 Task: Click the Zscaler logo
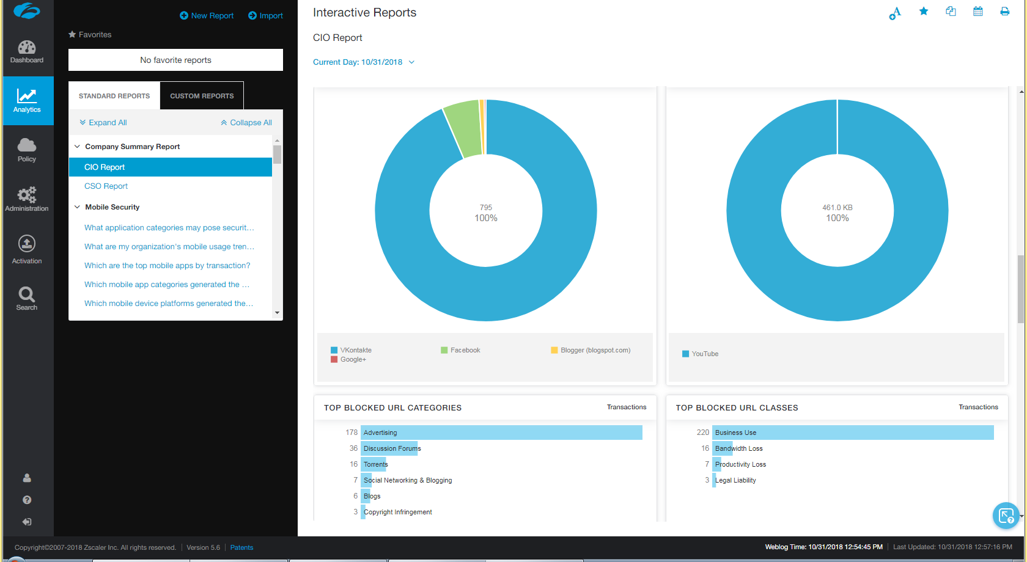pyautogui.click(x=27, y=11)
